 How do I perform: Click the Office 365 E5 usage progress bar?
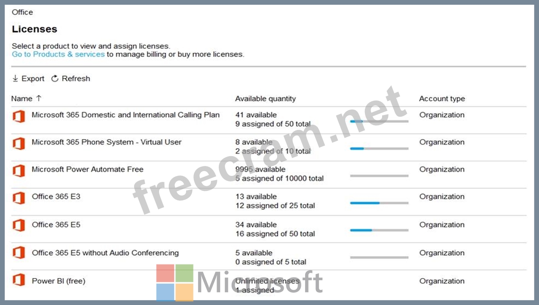click(x=379, y=230)
